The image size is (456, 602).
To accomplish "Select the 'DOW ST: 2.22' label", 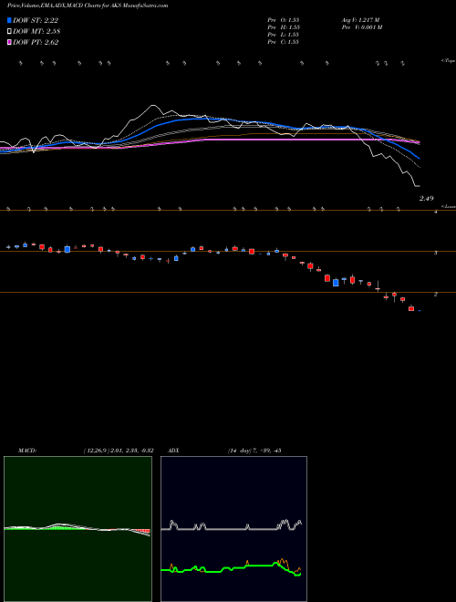I will pos(36,20).
